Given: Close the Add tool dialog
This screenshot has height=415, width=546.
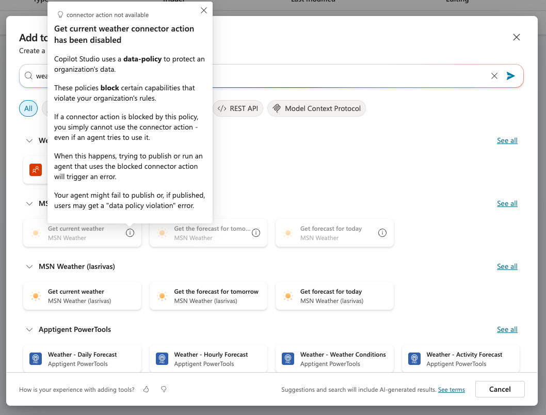Looking at the screenshot, I should [x=517, y=37].
